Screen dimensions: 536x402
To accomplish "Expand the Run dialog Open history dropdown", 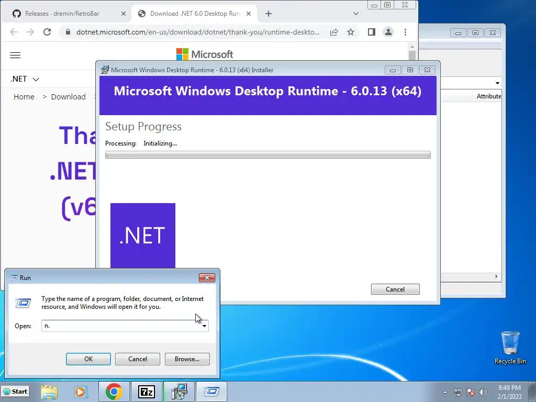I will (204, 326).
